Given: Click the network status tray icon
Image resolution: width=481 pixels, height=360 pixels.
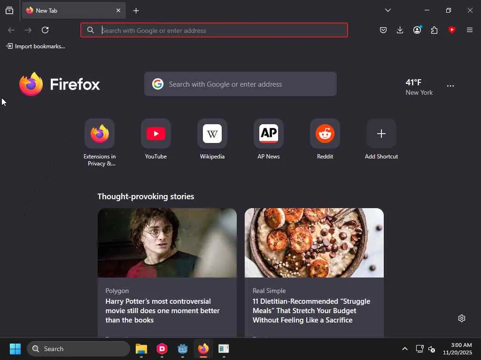Looking at the screenshot, I should (x=419, y=349).
